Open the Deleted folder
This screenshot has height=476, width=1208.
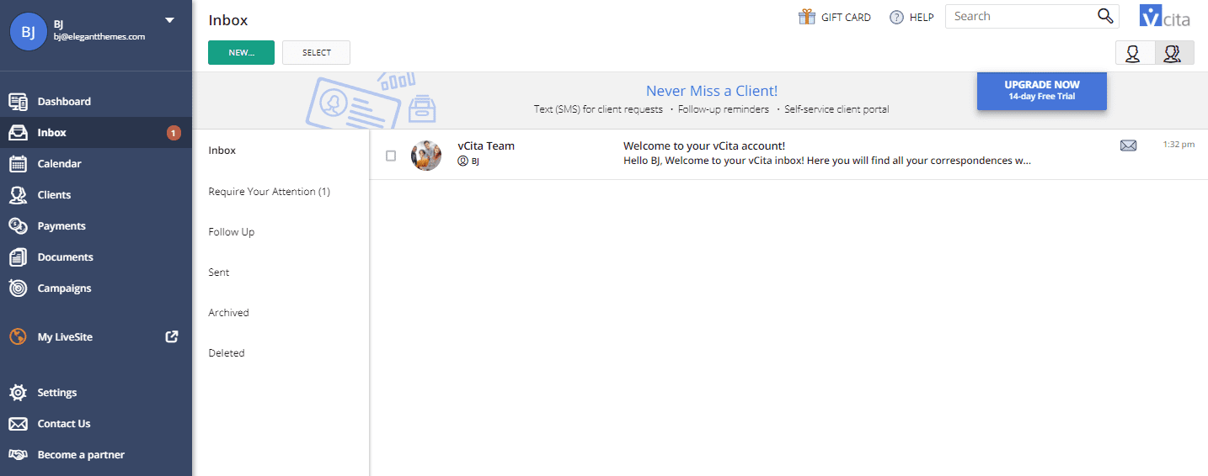click(x=227, y=353)
